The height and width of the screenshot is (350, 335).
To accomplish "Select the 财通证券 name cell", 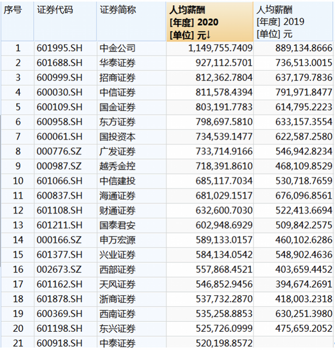I will pyautogui.click(x=131, y=211).
